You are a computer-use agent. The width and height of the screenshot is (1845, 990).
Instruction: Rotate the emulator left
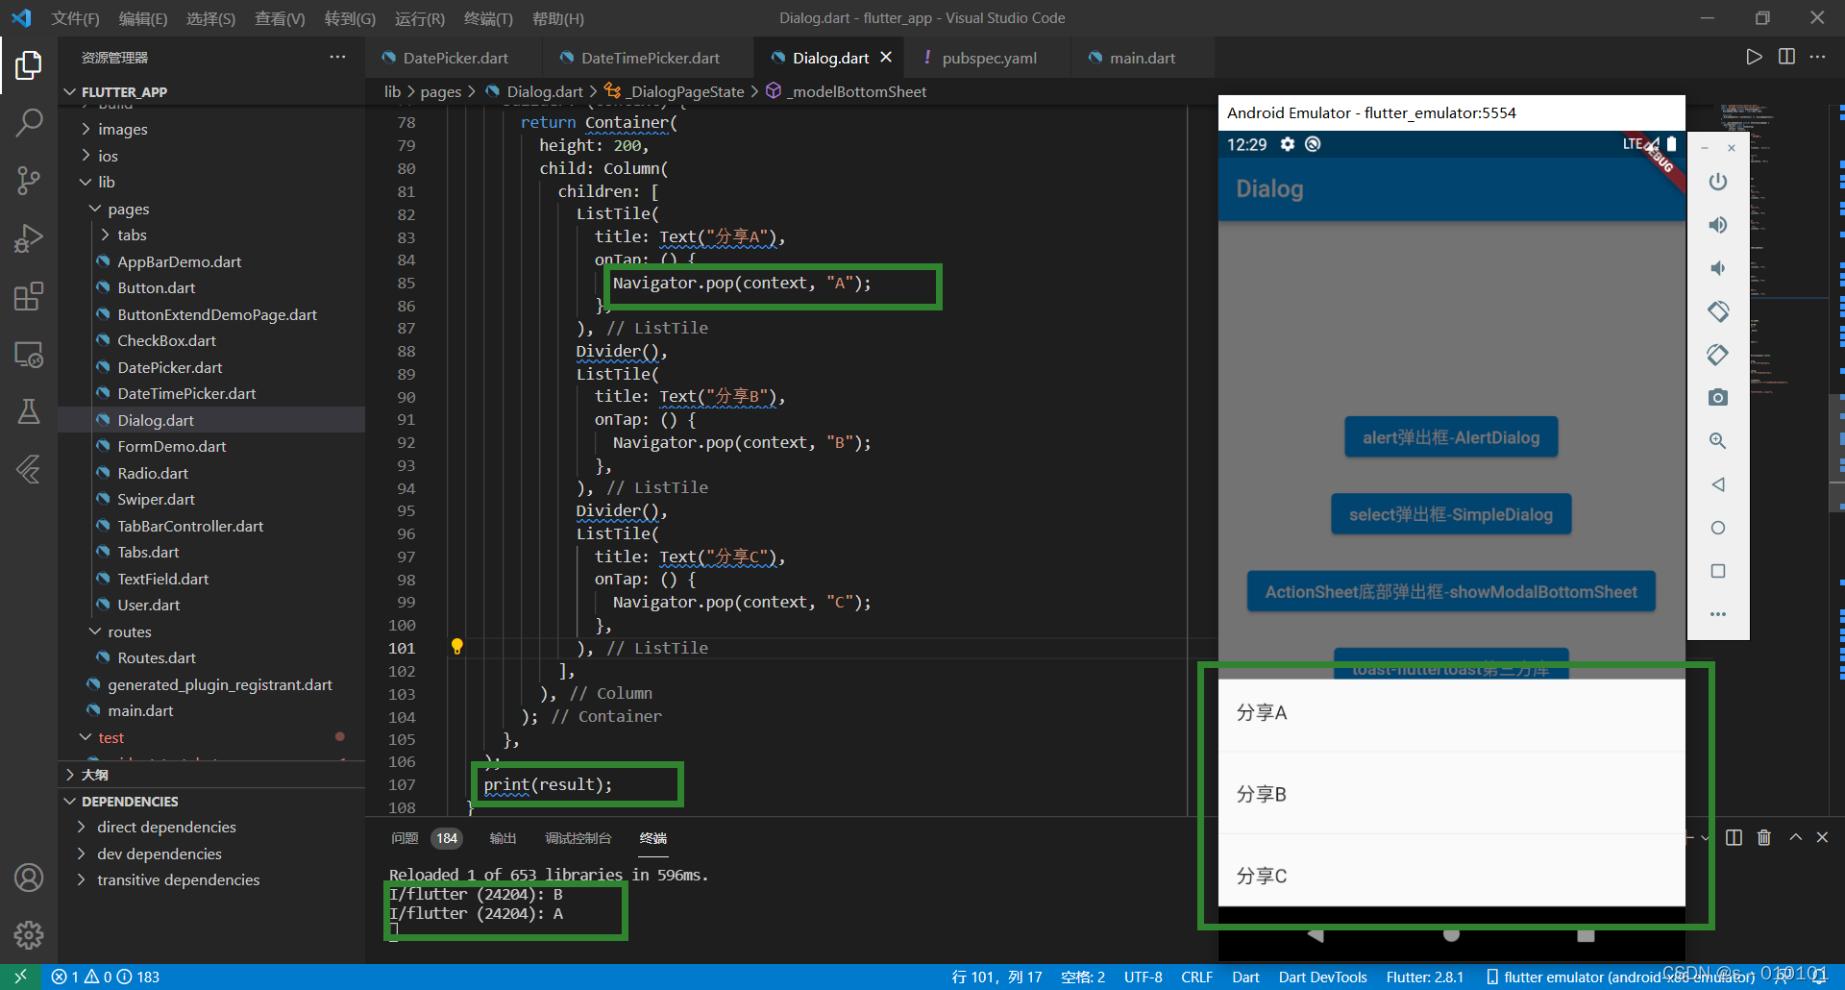tap(1718, 311)
